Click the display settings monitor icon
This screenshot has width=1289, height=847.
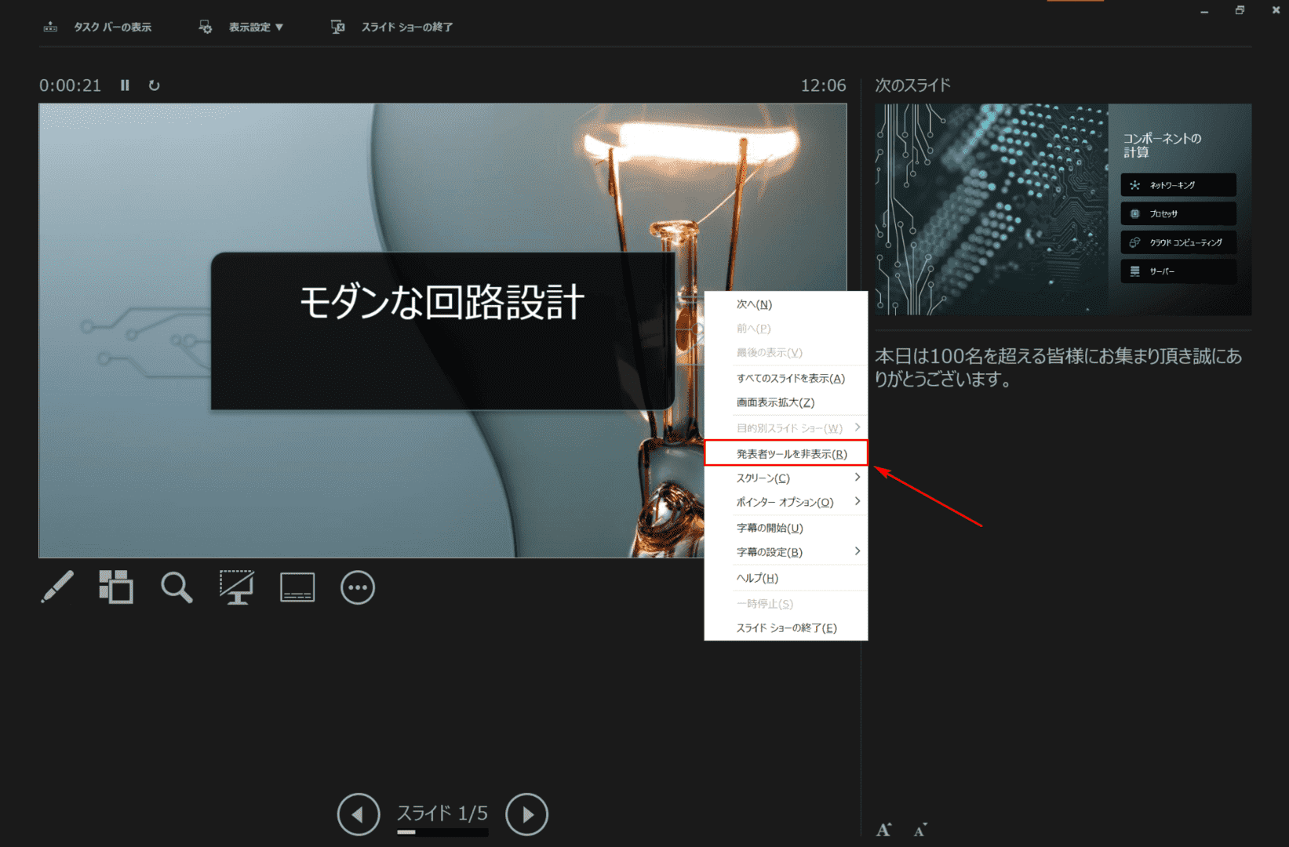click(x=205, y=27)
